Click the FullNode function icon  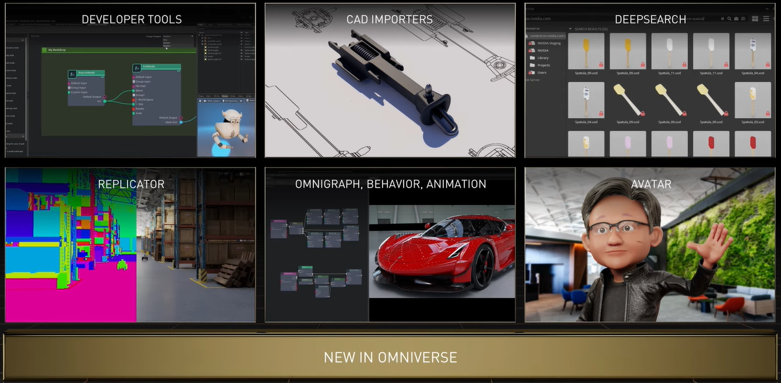(137, 68)
